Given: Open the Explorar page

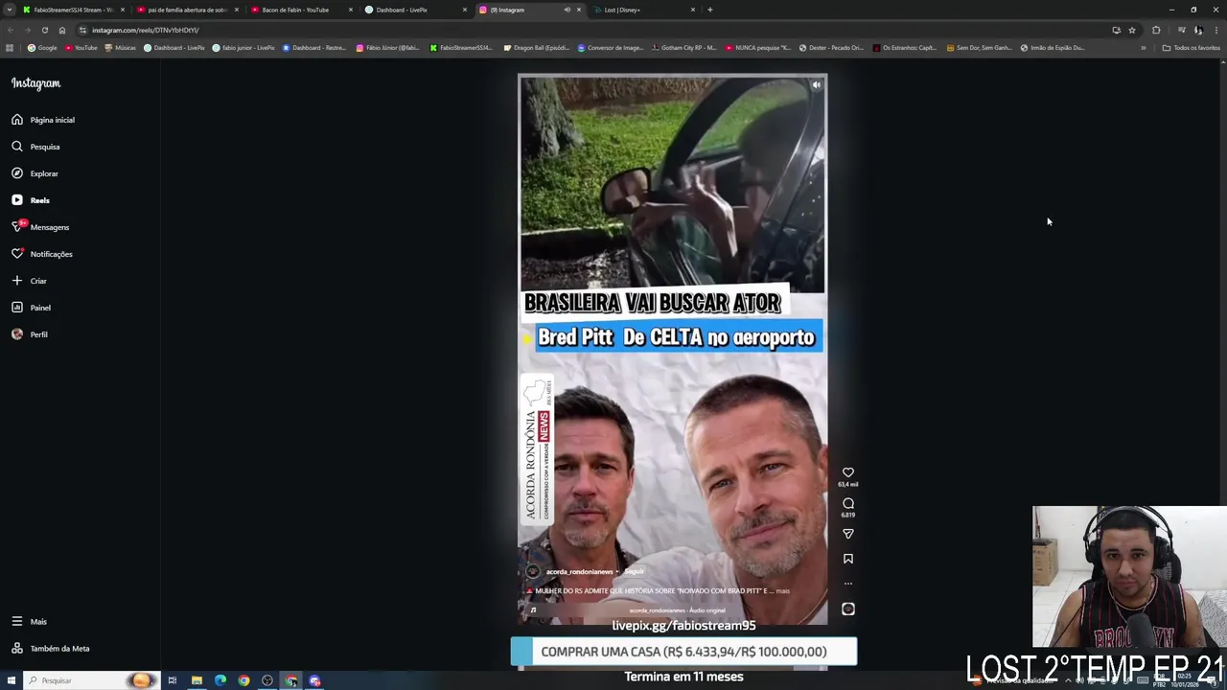Looking at the screenshot, I should [x=35, y=173].
